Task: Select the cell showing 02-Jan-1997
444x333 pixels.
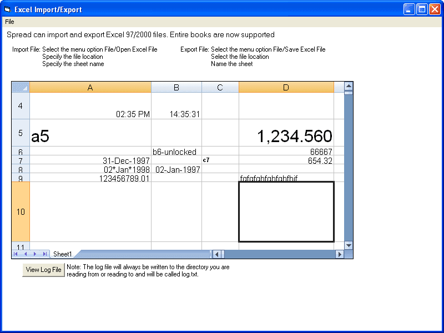Action: point(176,169)
